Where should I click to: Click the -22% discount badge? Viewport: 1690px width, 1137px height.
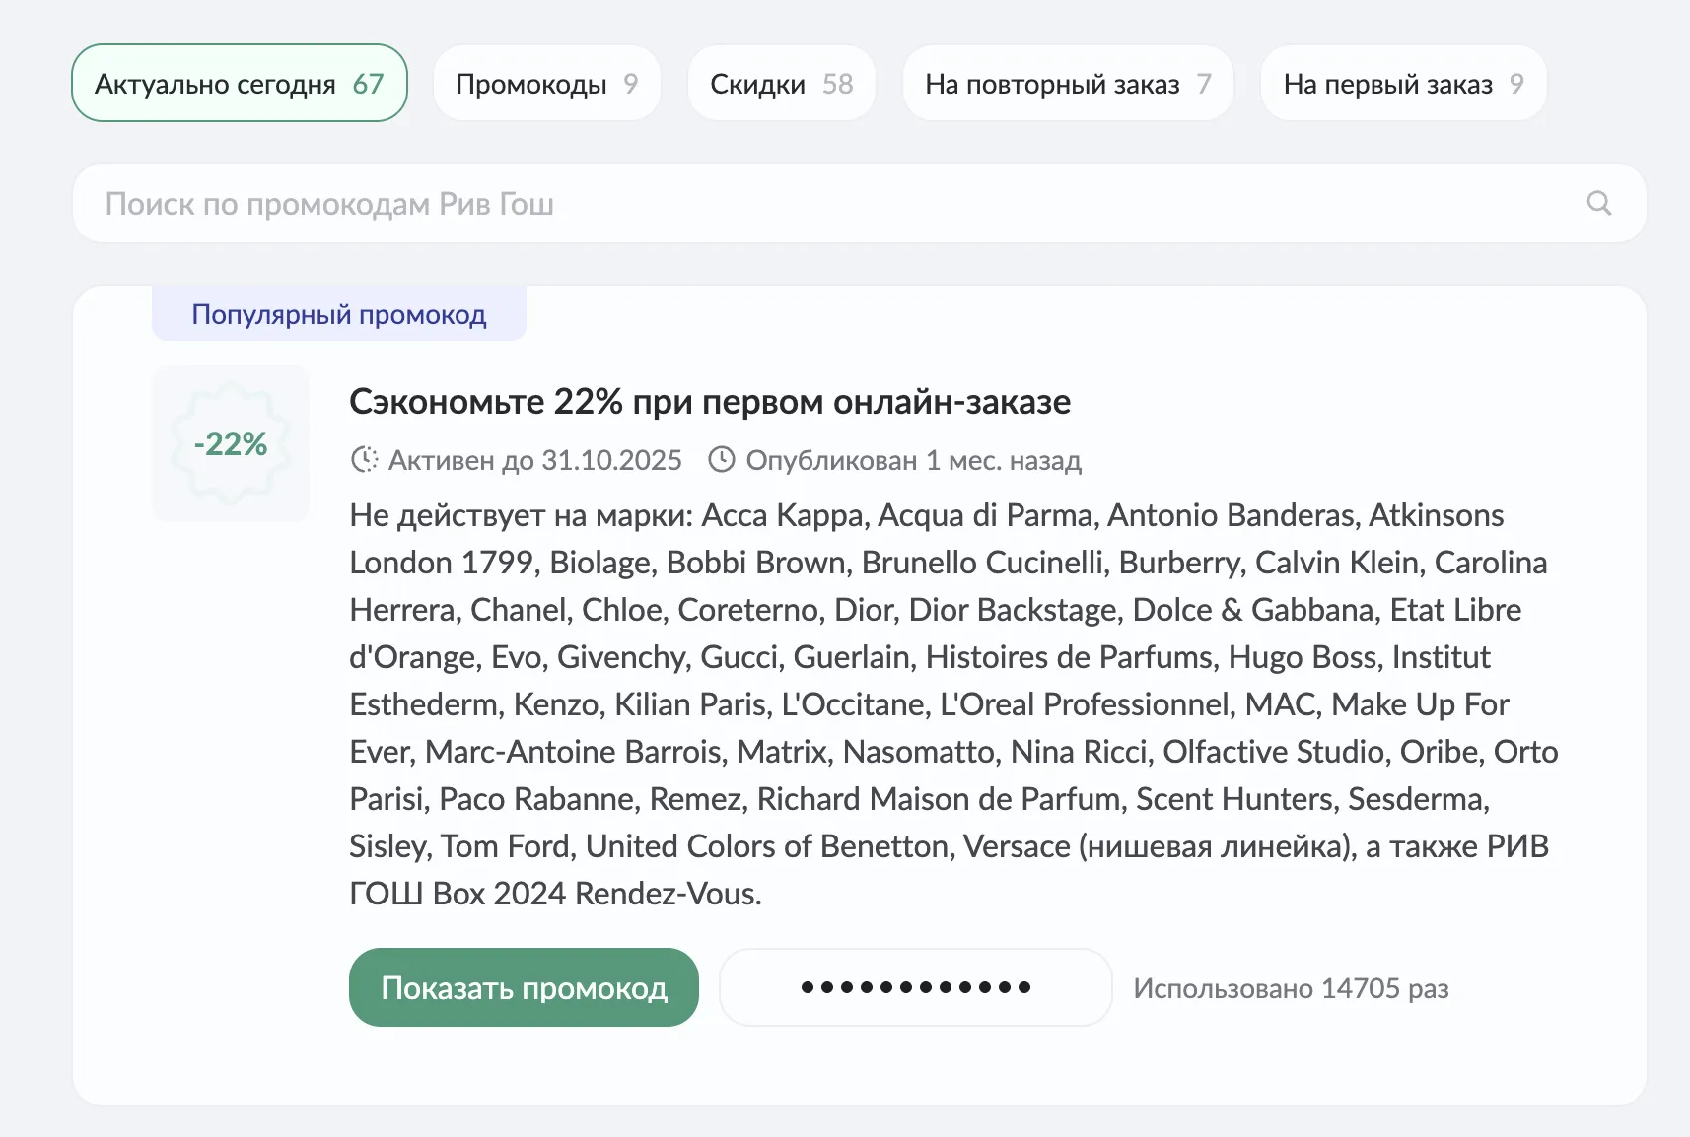point(231,443)
